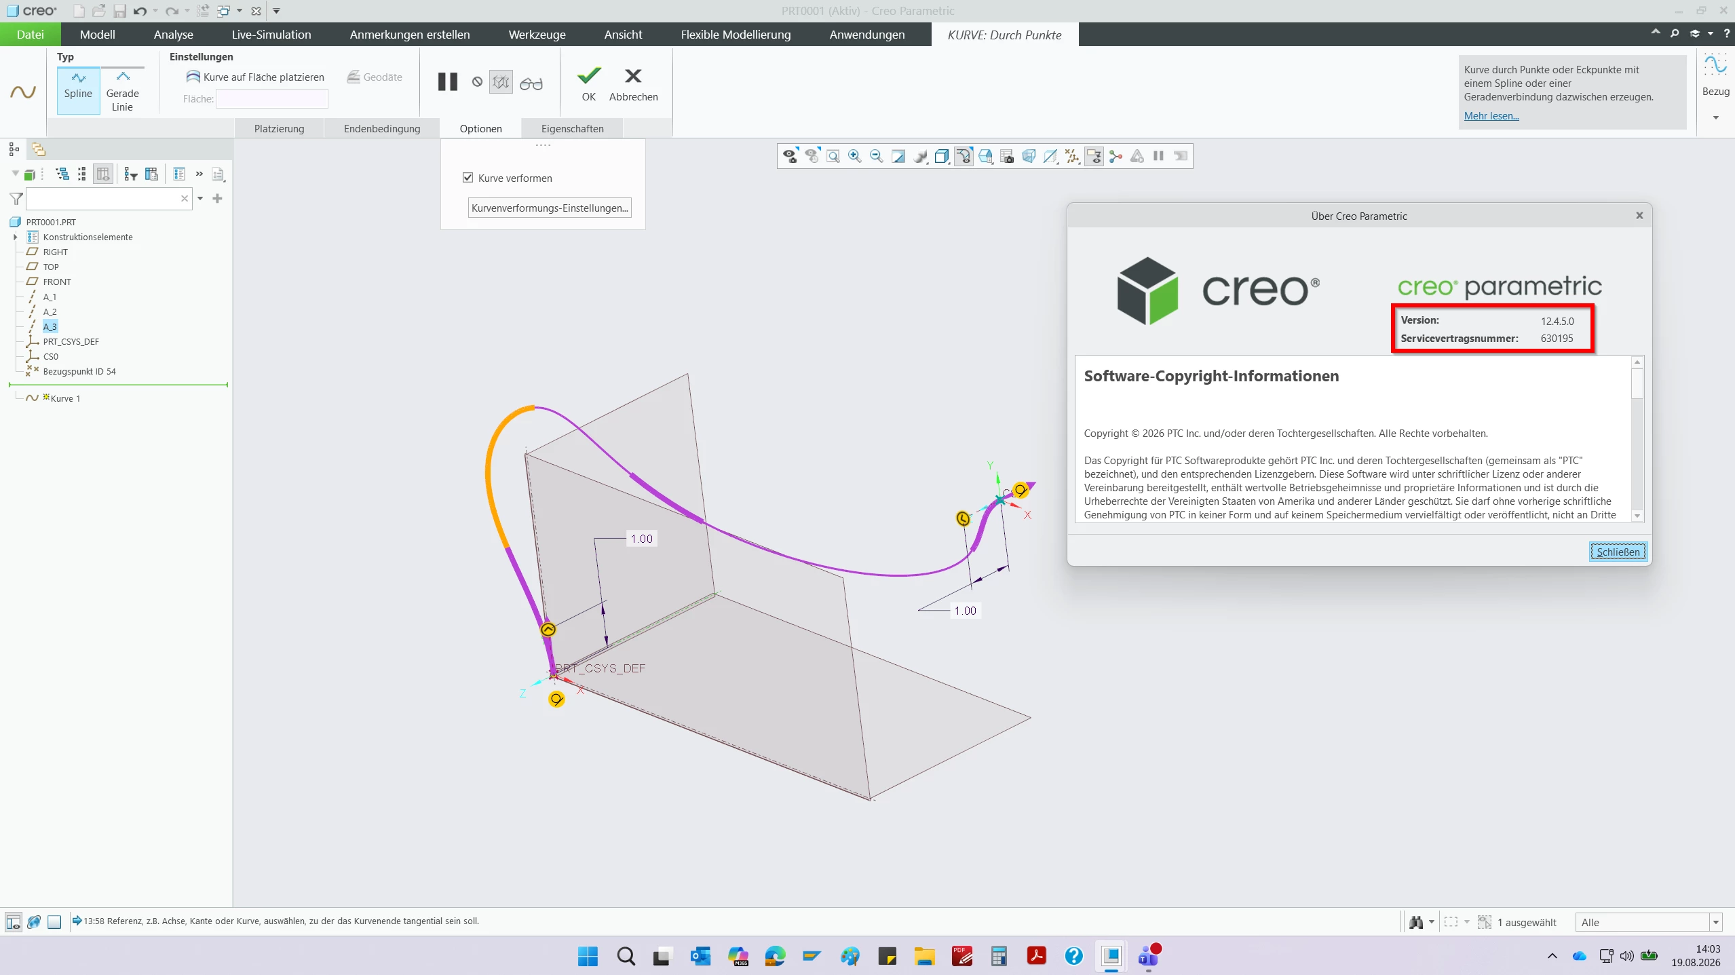
Task: Click the OK checkmark button
Action: (x=589, y=84)
